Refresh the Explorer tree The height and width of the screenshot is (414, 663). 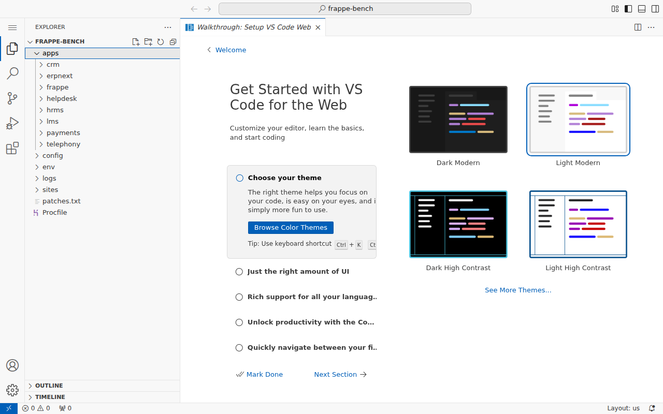161,42
